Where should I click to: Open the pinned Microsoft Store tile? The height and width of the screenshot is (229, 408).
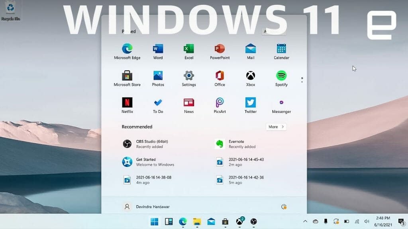(127, 78)
